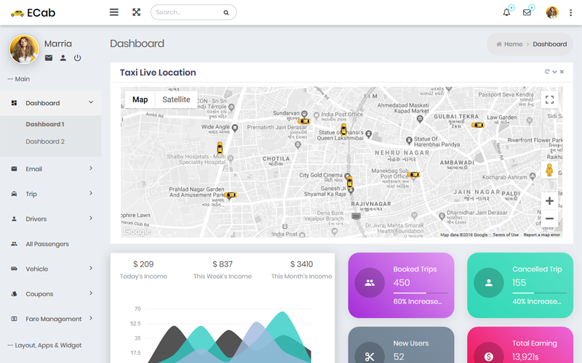Click the taxi marker near Gulbai Tekra

[478, 125]
